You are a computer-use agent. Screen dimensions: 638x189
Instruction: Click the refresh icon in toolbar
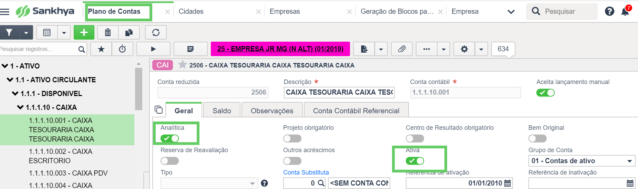click(x=156, y=32)
